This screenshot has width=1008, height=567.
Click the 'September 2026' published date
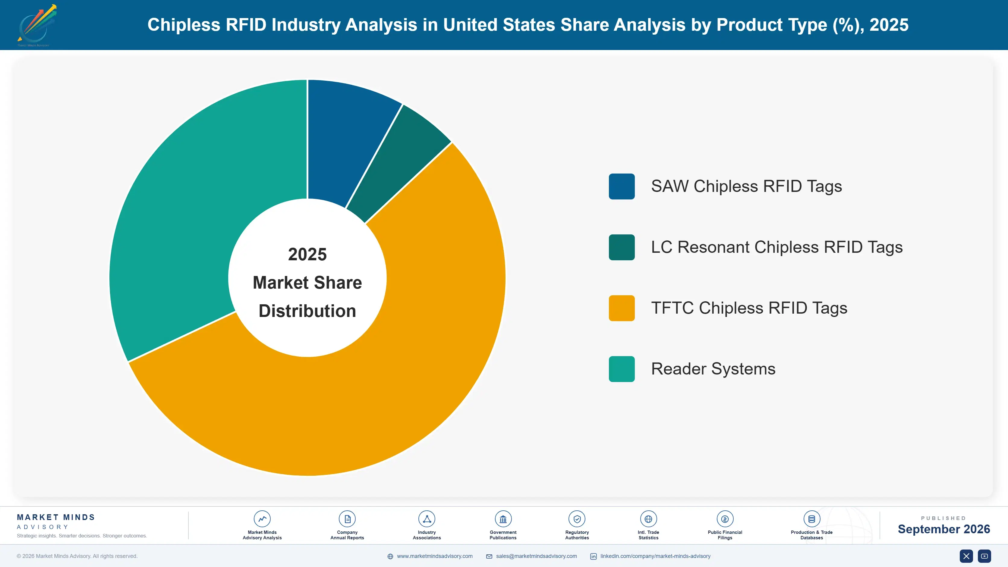[x=944, y=529]
